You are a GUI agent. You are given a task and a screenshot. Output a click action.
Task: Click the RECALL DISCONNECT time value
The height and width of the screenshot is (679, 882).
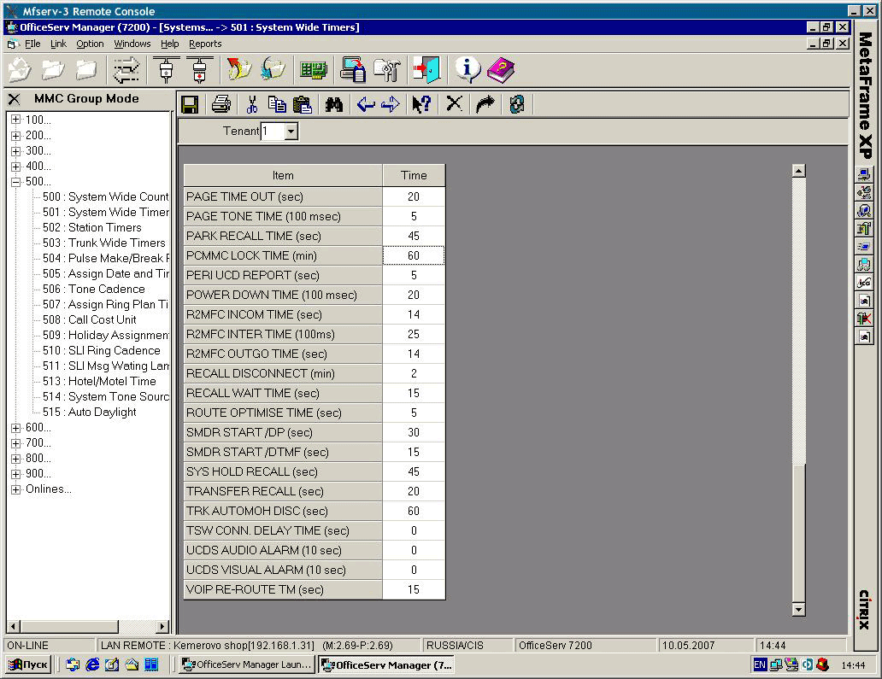tap(414, 374)
